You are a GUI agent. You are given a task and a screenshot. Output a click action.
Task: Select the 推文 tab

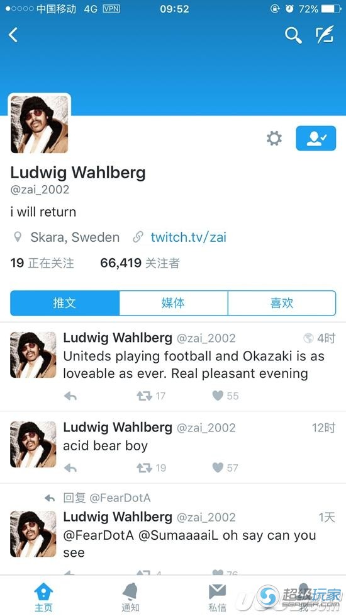[65, 303]
